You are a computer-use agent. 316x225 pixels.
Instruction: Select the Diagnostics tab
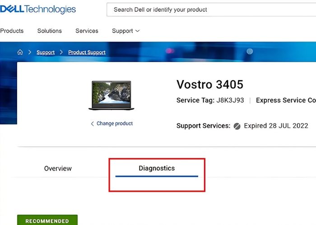[x=157, y=168]
